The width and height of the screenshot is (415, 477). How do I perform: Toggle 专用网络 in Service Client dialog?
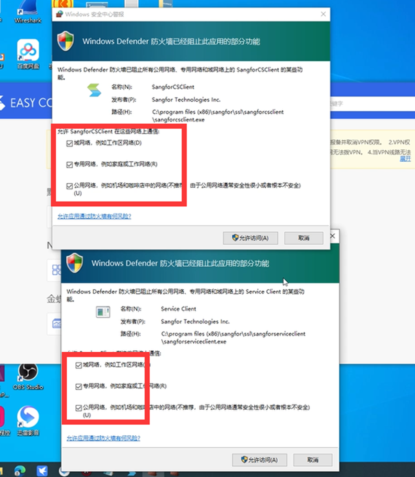(x=79, y=386)
